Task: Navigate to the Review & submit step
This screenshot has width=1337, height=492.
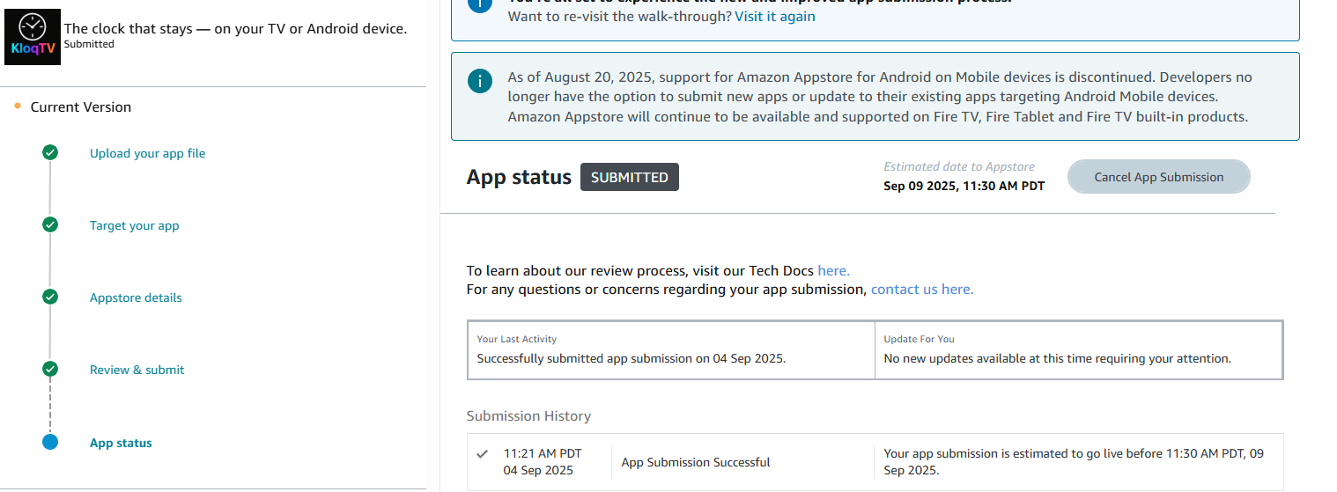Action: 137,370
